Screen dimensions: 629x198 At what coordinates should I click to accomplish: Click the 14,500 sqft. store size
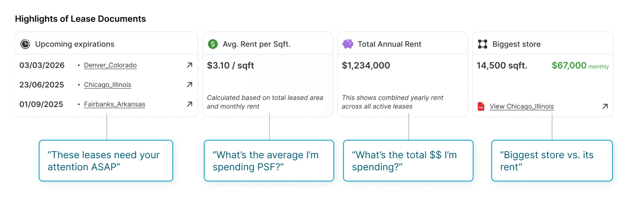point(502,65)
